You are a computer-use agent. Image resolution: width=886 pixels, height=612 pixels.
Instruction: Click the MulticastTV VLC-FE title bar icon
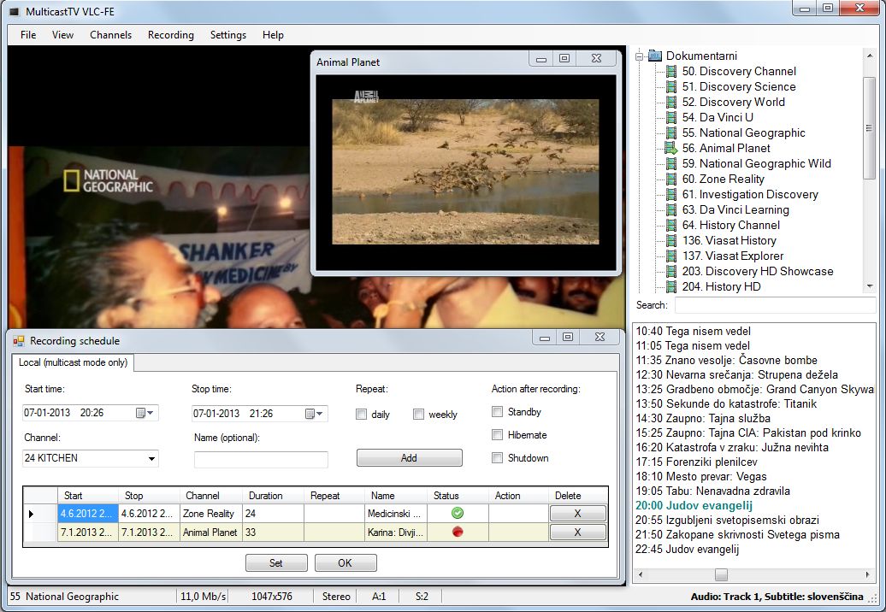coord(15,11)
